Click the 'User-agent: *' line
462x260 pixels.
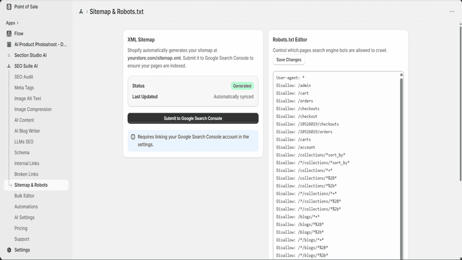point(290,78)
